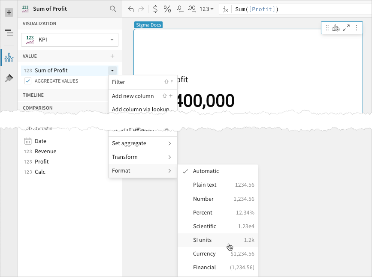Click the fx formula icon
Viewport: 372px width, 277px height.
pyautogui.click(x=225, y=9)
